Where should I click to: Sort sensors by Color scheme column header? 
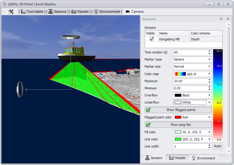coord(206,33)
